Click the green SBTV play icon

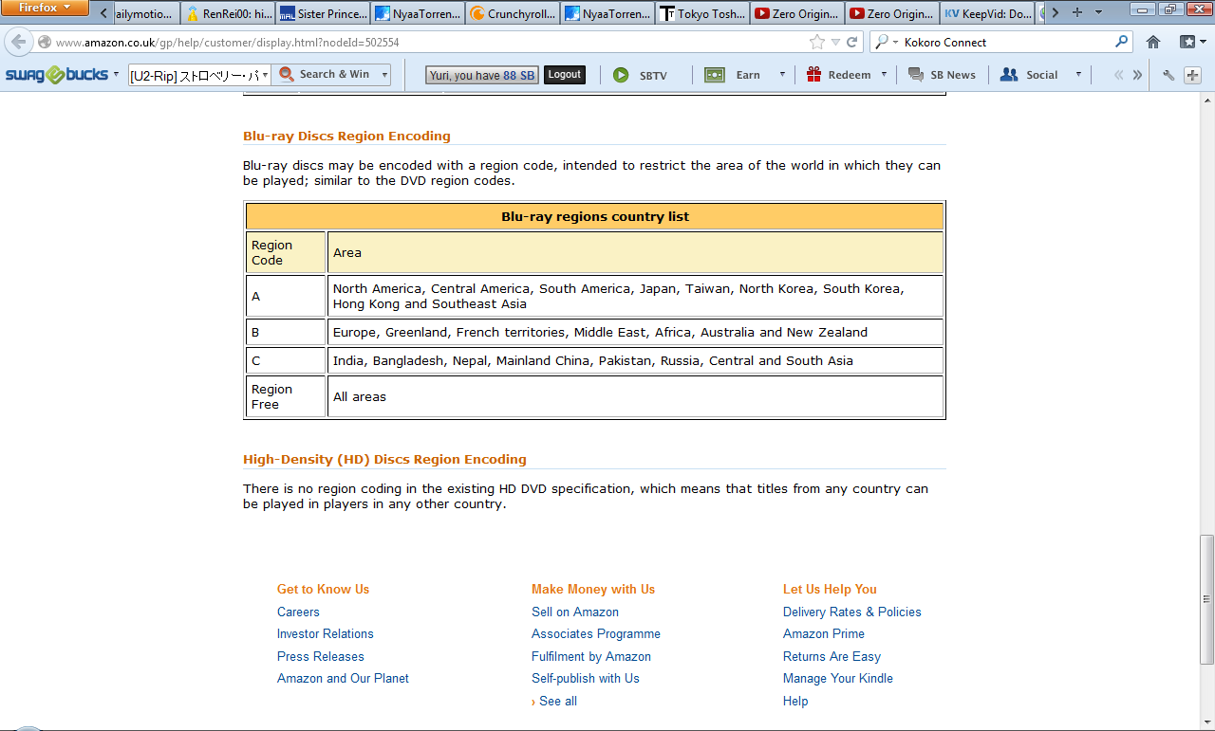(621, 75)
